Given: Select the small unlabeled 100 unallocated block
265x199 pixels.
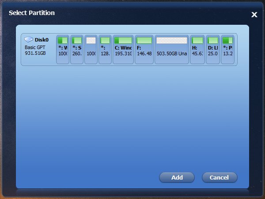Looking at the screenshot, I should coord(91,50).
